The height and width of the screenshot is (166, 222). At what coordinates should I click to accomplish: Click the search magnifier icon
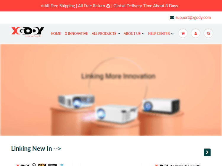coord(208,33)
